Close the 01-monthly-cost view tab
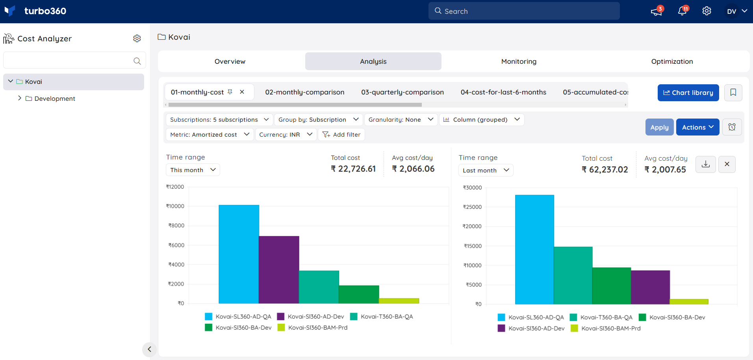 click(242, 92)
